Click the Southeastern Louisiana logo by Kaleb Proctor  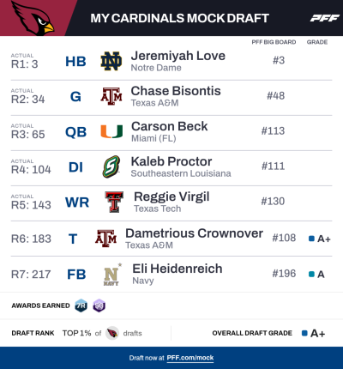click(111, 166)
